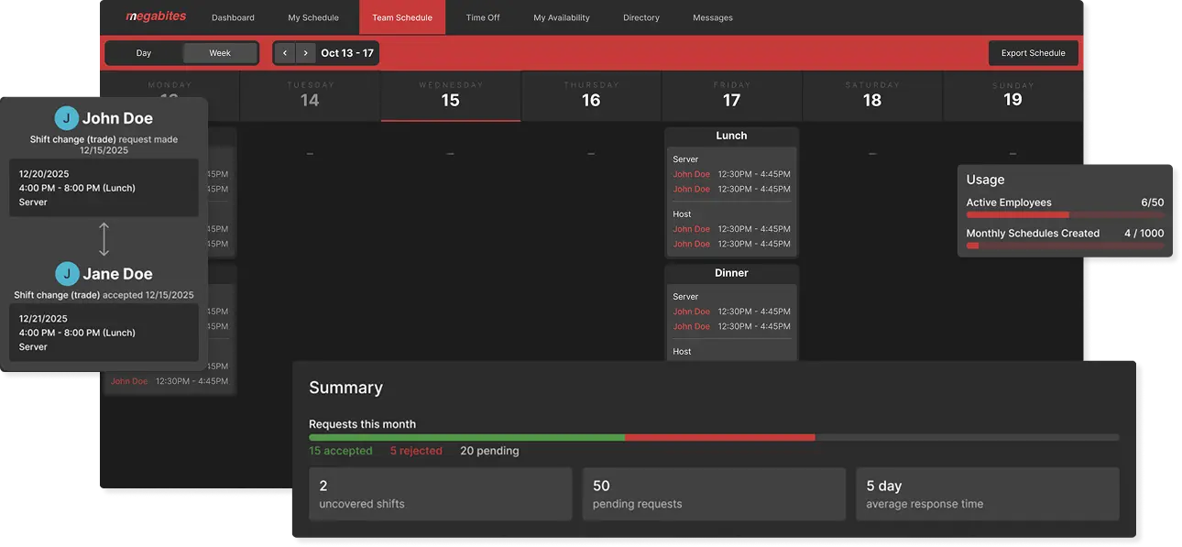Click Host label in Friday Lunch
This screenshot has height=547, width=1182.
coord(682,214)
